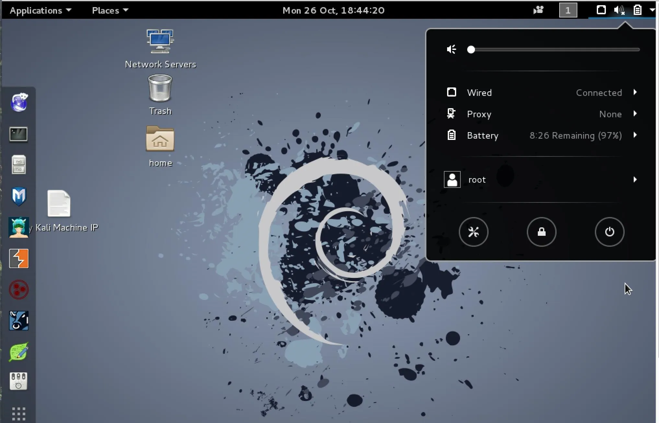Click the lock screen button
This screenshot has width=659, height=423.
(541, 232)
